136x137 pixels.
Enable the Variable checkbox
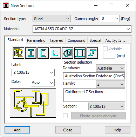click(x=105, y=49)
